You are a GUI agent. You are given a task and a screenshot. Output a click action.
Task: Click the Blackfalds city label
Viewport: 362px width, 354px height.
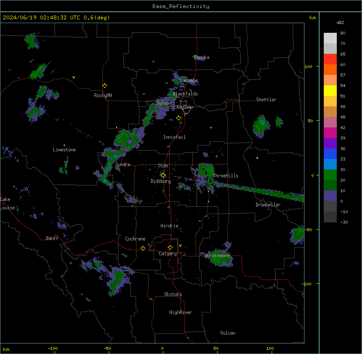[185, 94]
